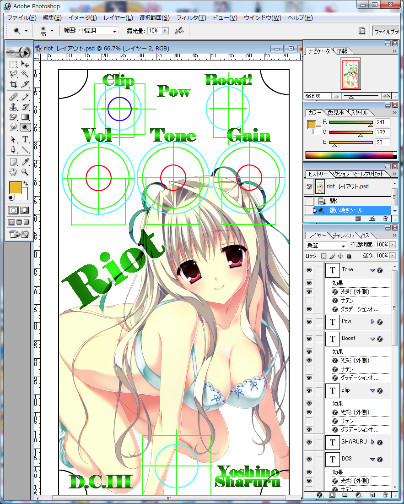Select the Healing Brush tool
404x504 pixels.
13,97
